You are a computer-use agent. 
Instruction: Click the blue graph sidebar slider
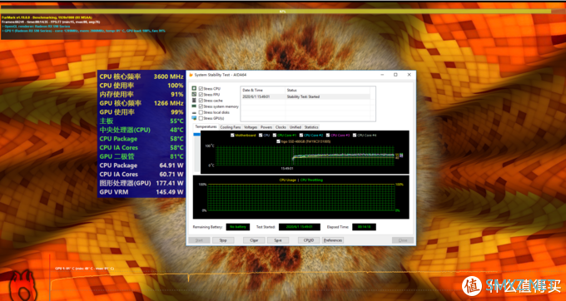[196, 135]
